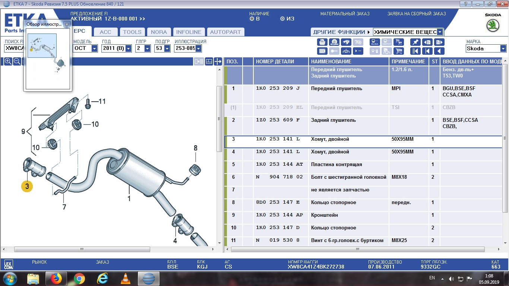This screenshot has height=286, width=509.
Task: Click the highlighted yellow callout number 3
Action: pos(27,186)
